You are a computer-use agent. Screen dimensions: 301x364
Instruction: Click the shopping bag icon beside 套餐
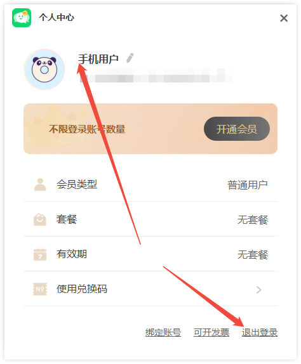[40, 219]
